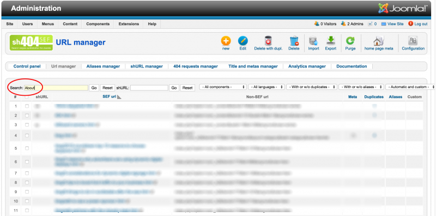The height and width of the screenshot is (216, 436).
Task: Check the checkbox in row 1
Action: [27, 106]
